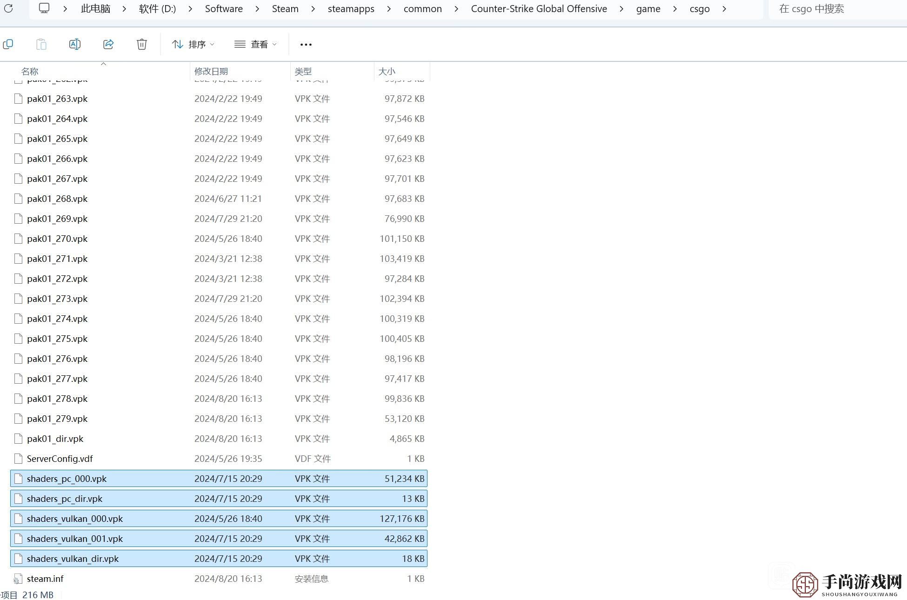907x600 pixels.
Task: Expand chevron after 软件 (D:) breadcrumb
Action: [190, 9]
